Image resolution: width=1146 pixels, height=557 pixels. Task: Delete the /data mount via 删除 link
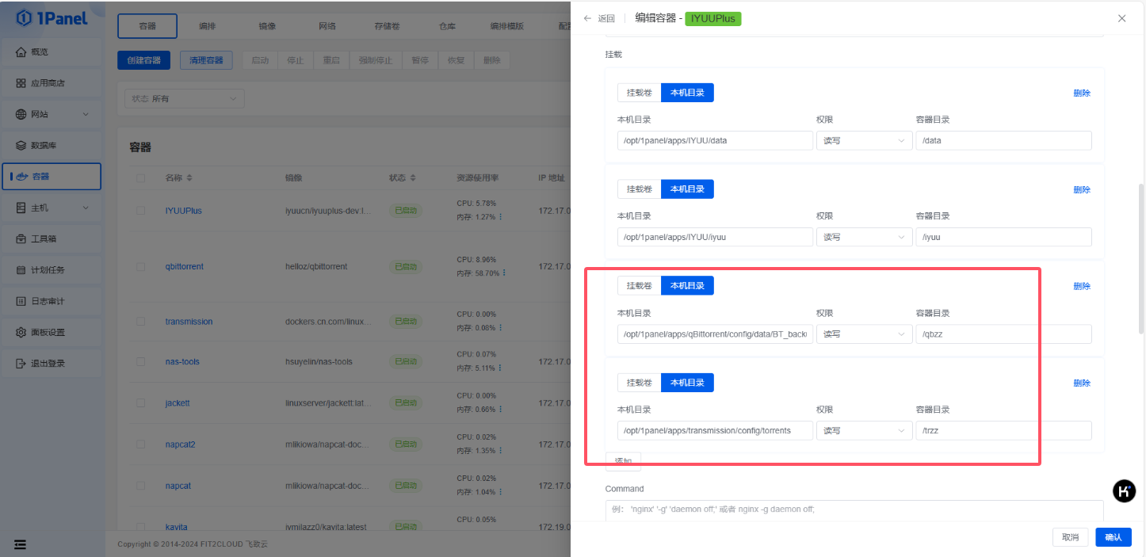(x=1082, y=93)
